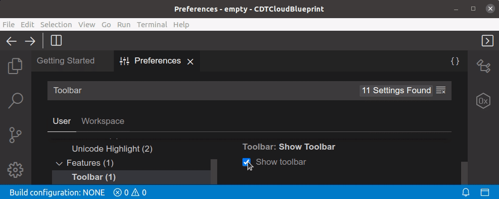Click the Toolbar settings search field
This screenshot has height=199, width=499.
point(204,91)
